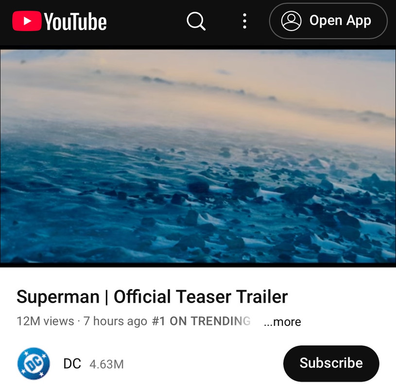
Task: Open search with the magnifying glass icon
Action: 196,21
